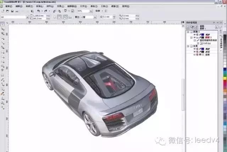Print the document from the toolbar
Image resolution: width=227 pixels, height=152 pixels.
coord(17,11)
